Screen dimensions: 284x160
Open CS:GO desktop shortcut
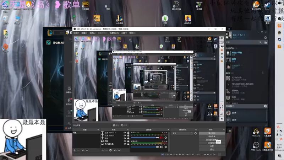(97, 20)
